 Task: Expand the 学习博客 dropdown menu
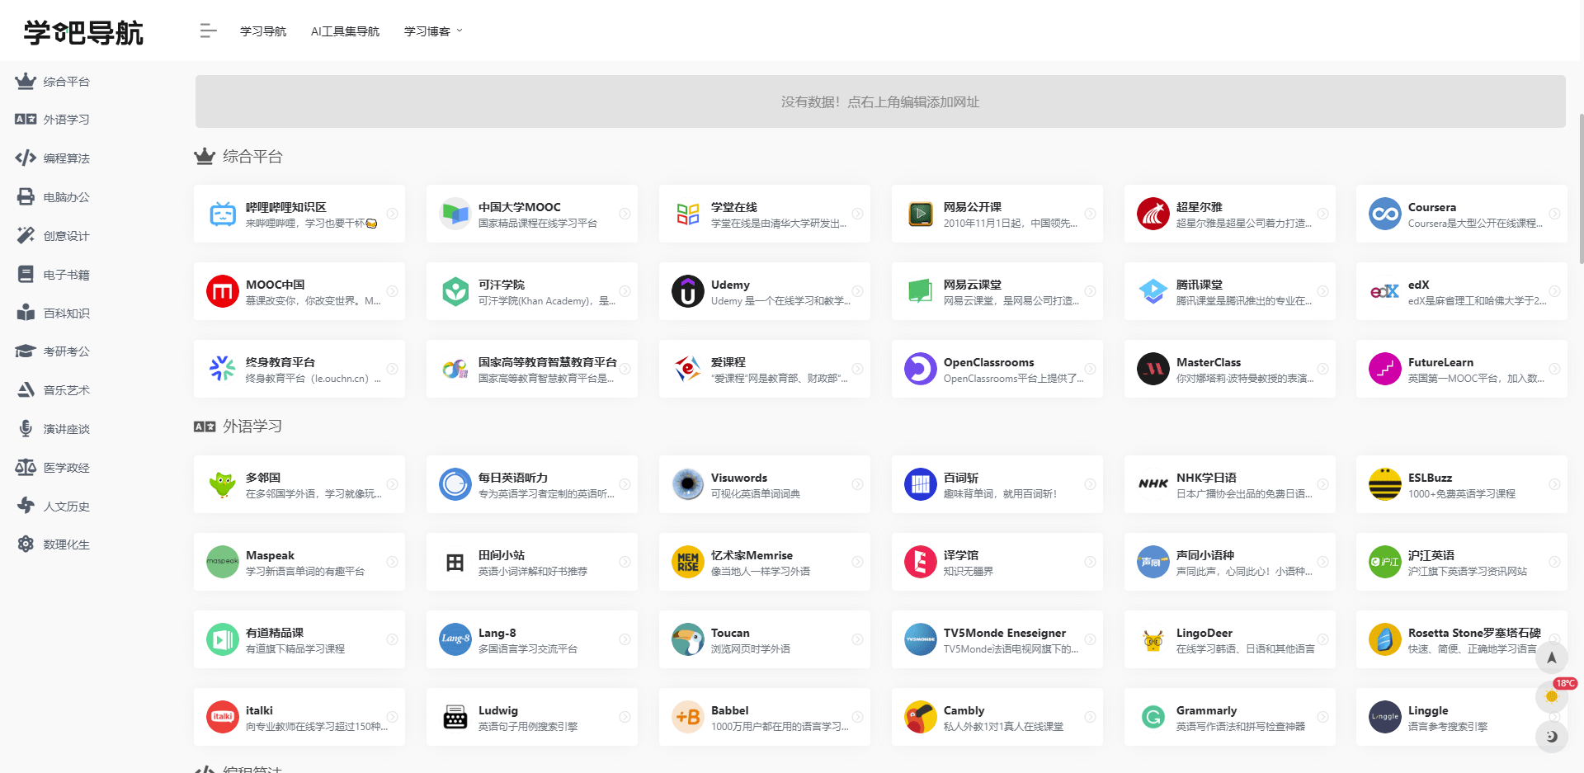[x=433, y=31]
